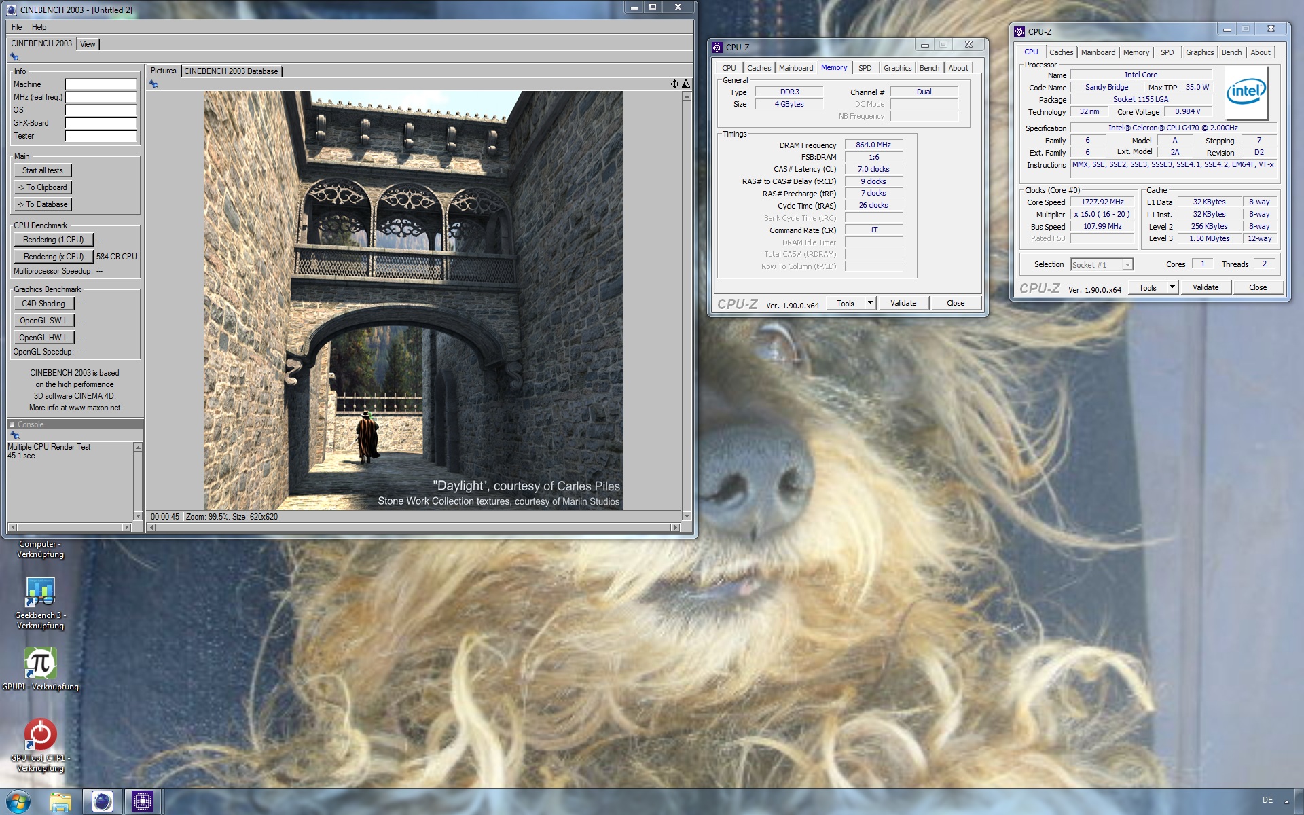1304x815 pixels.
Task: Show hidden tray icons arrow
Action: (1286, 801)
